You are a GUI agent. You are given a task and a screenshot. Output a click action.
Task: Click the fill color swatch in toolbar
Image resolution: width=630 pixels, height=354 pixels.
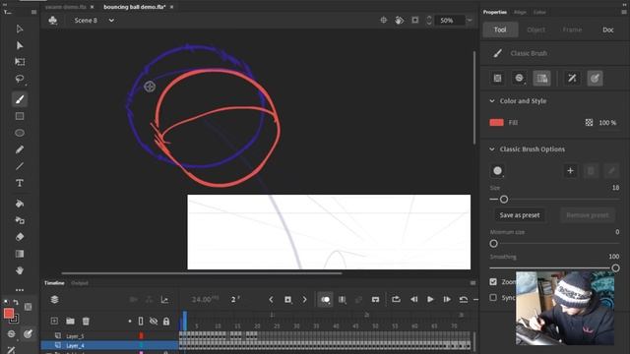click(x=9, y=314)
